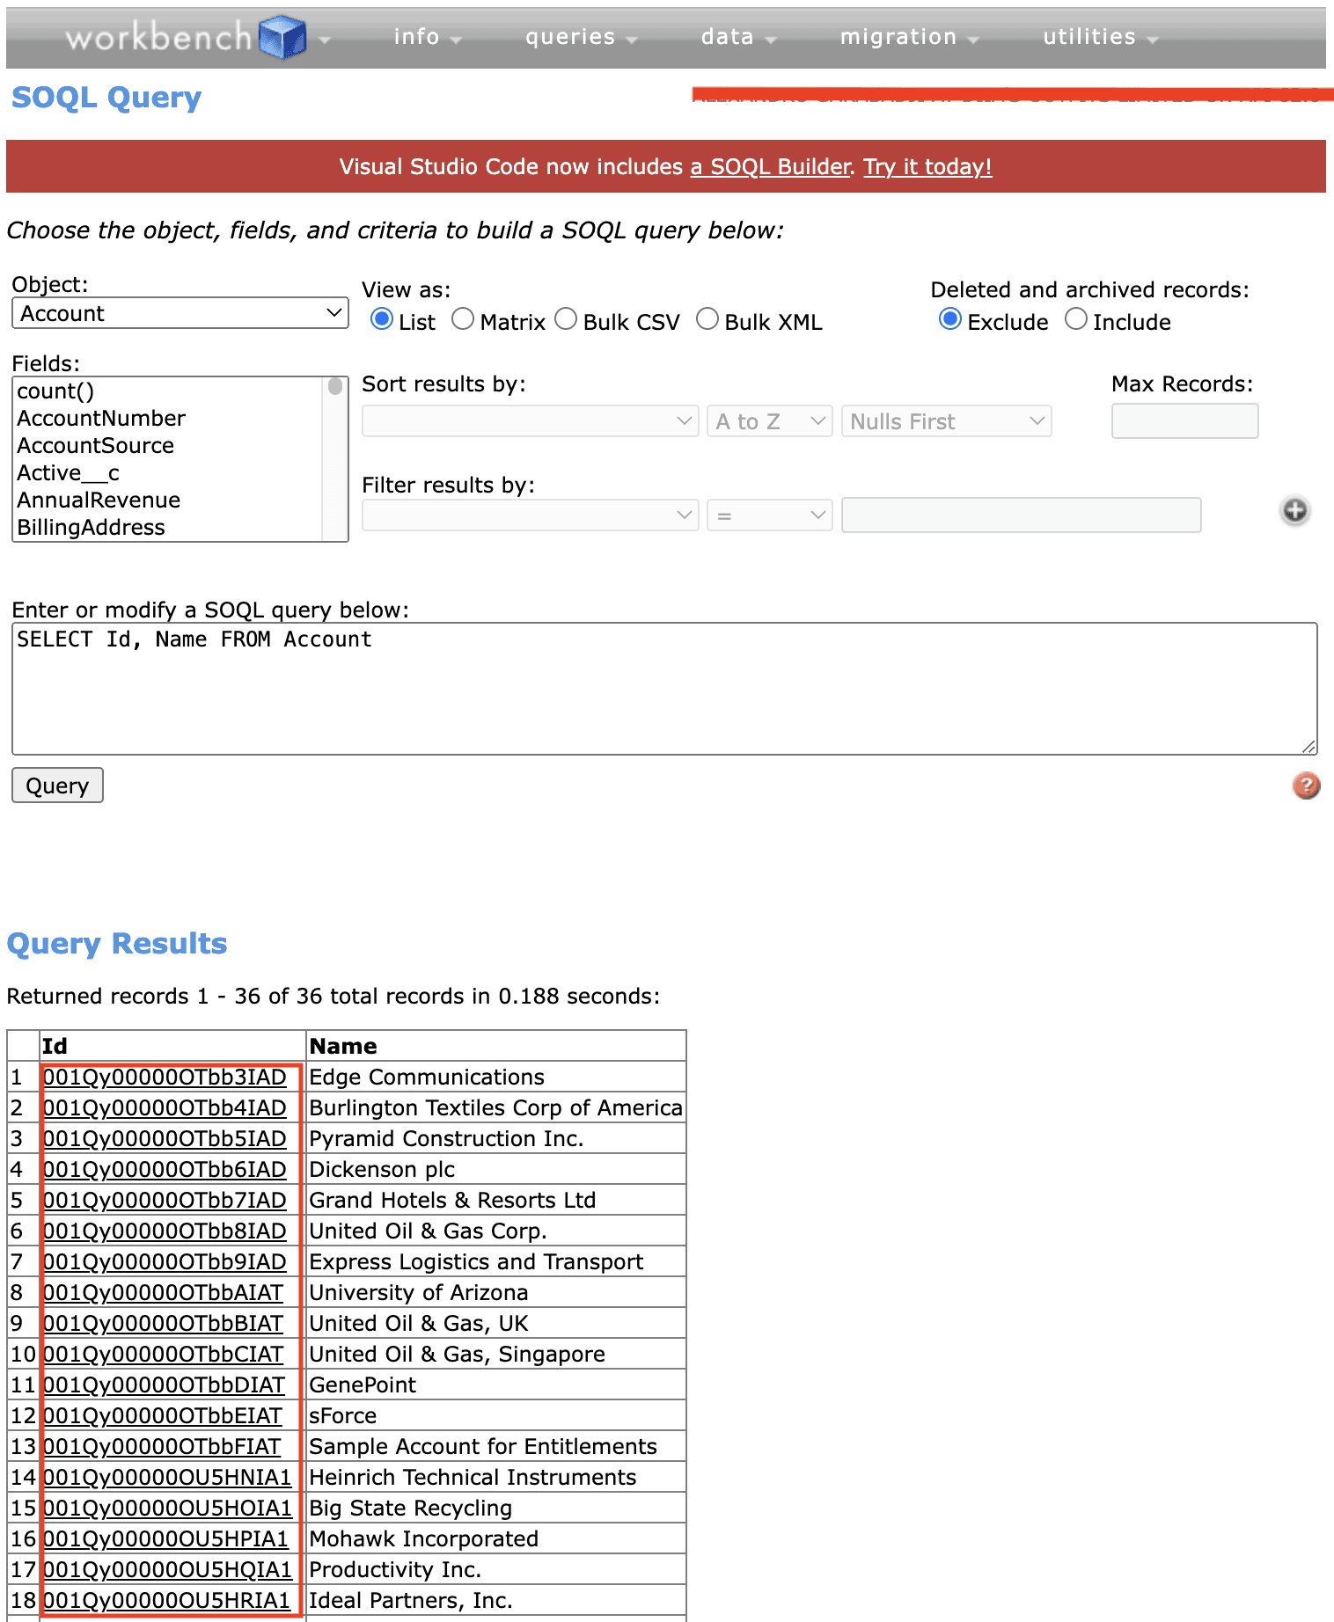The height and width of the screenshot is (1622, 1334).
Task: Open Id link for Ideal Partners, Inc.
Action: [167, 1600]
